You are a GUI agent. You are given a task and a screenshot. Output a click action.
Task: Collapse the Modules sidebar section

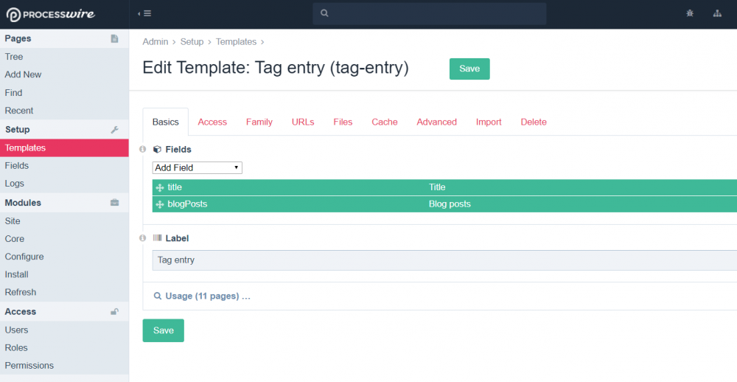tap(64, 203)
